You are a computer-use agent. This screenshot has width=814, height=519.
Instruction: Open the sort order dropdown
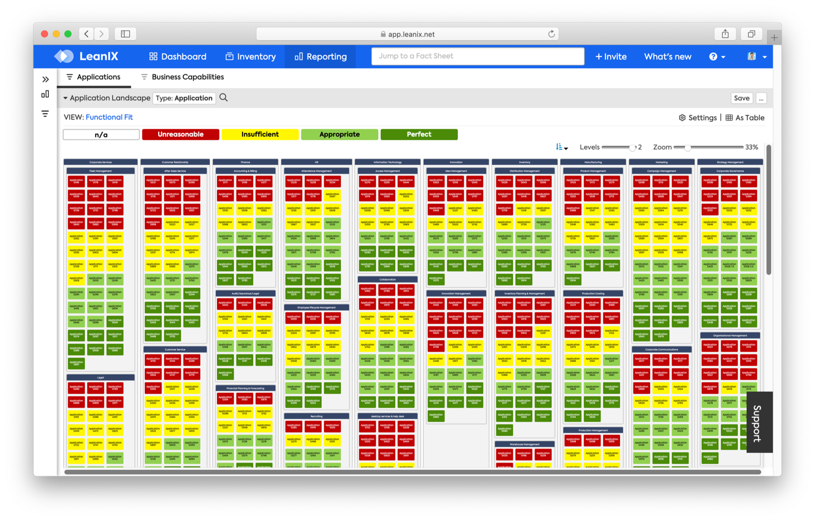pyautogui.click(x=561, y=147)
